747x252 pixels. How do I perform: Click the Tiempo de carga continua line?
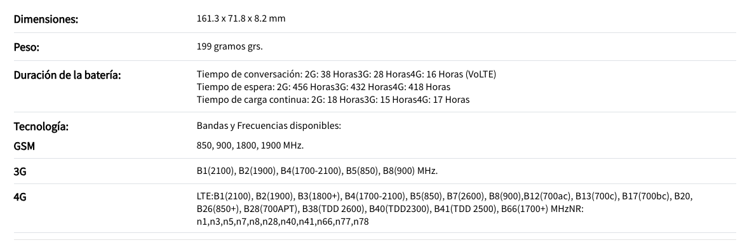[x=333, y=100]
